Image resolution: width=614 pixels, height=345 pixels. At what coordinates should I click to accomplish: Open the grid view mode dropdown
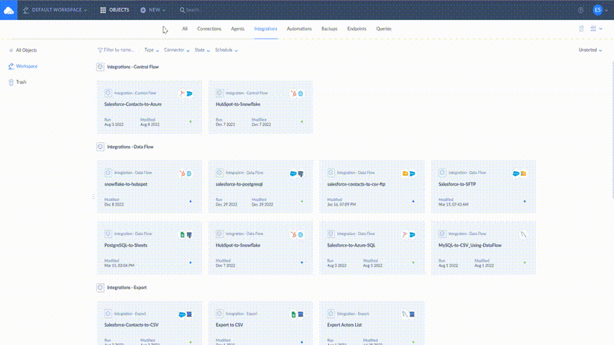[596, 29]
